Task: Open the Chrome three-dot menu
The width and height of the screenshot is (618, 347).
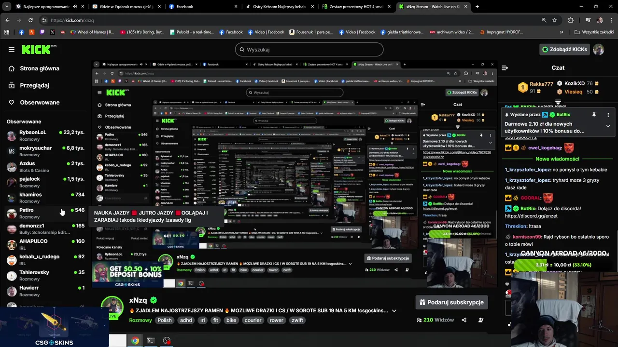Action: (610, 20)
